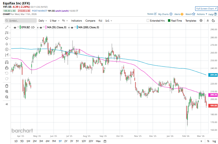Click the trash delete drawings icon

click(x=7, y=86)
